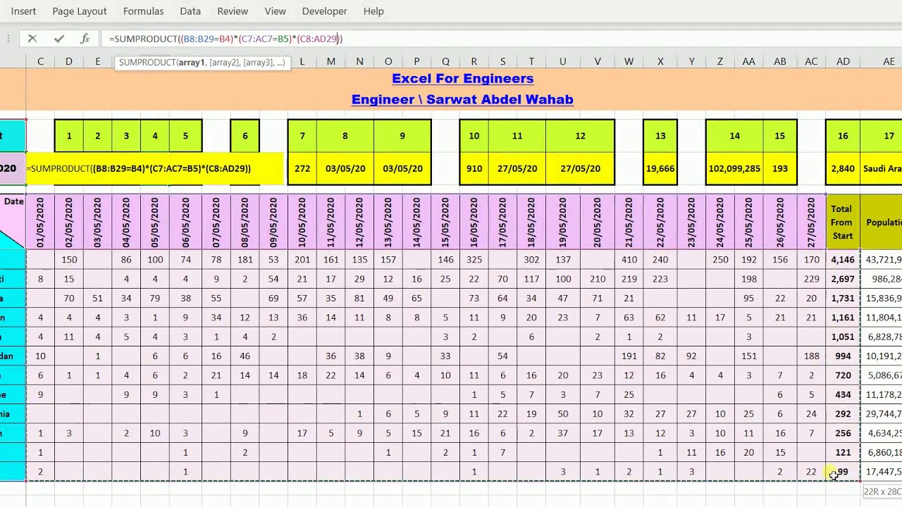Viewport: 902px width, 507px height.
Task: Select the Saudi Ara yellow cell
Action: coord(882,169)
